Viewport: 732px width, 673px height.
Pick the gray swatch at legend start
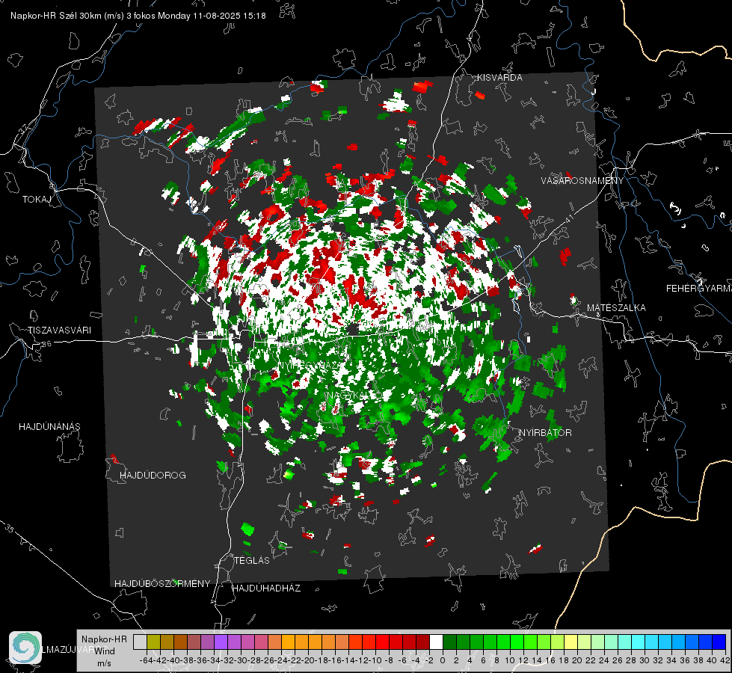[x=140, y=642]
